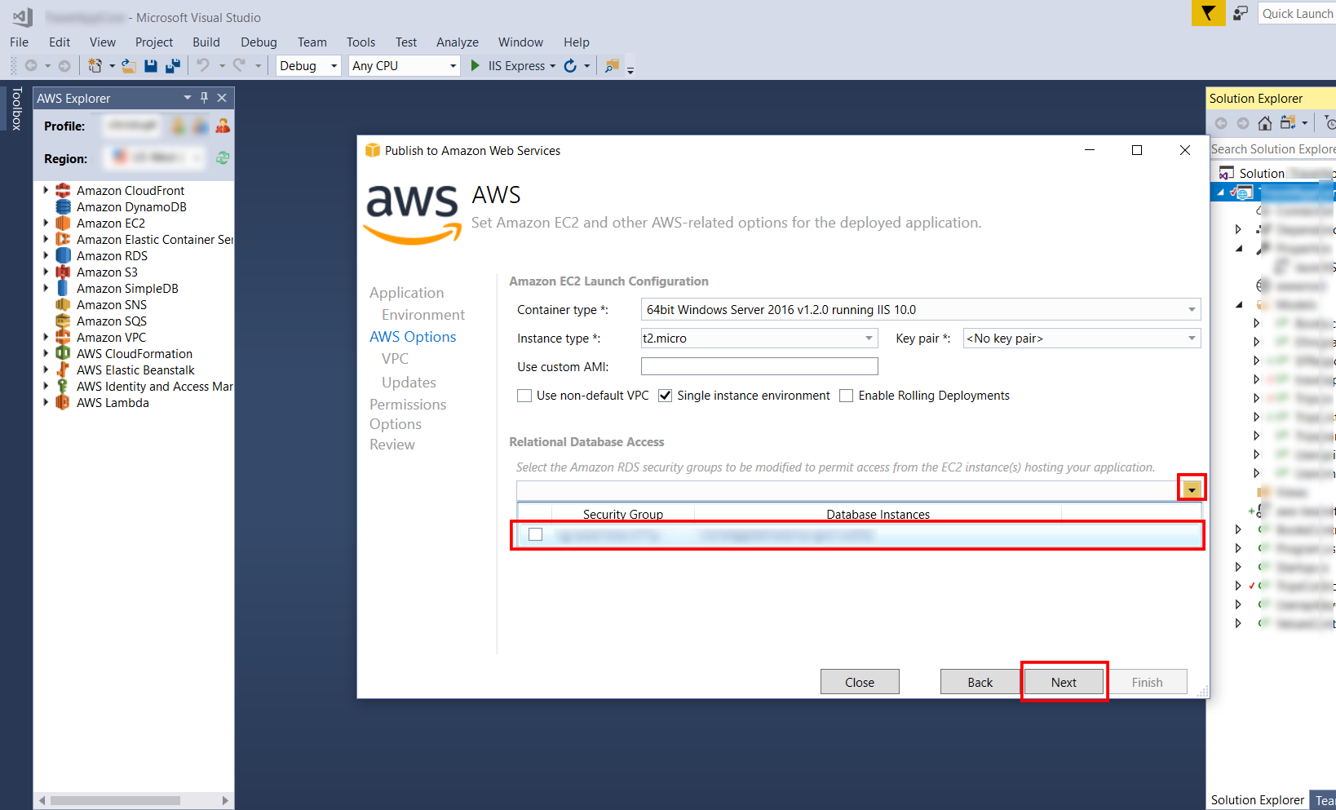Click the Home icon in Solution Explorer
This screenshot has width=1336, height=810.
(x=1265, y=123)
